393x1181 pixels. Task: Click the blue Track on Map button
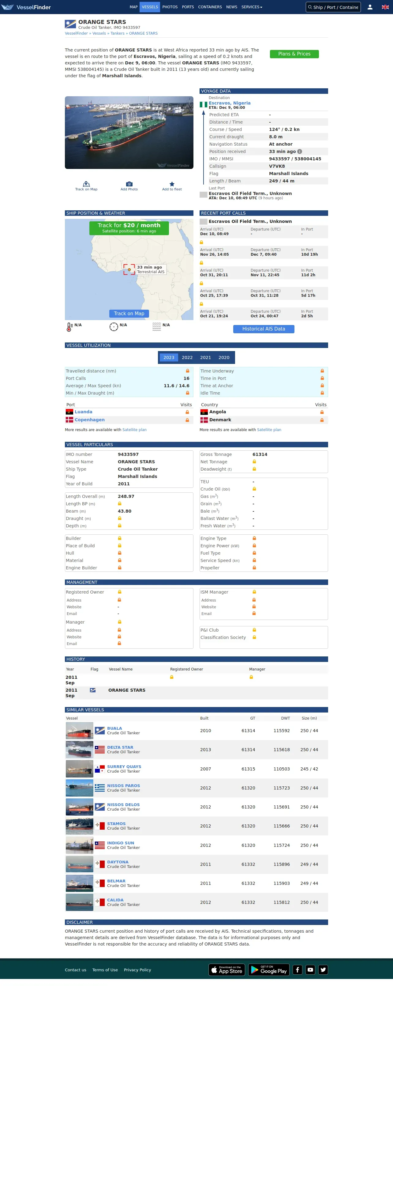pyautogui.click(x=129, y=314)
